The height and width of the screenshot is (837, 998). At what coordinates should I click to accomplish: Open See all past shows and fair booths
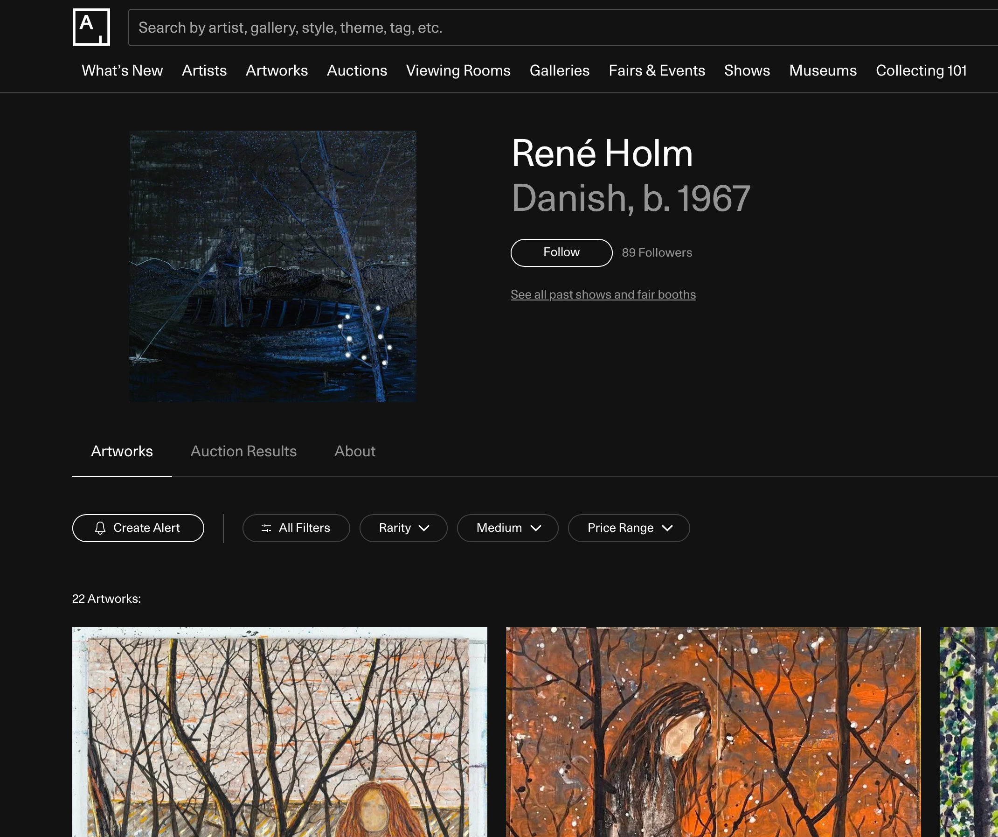(603, 294)
